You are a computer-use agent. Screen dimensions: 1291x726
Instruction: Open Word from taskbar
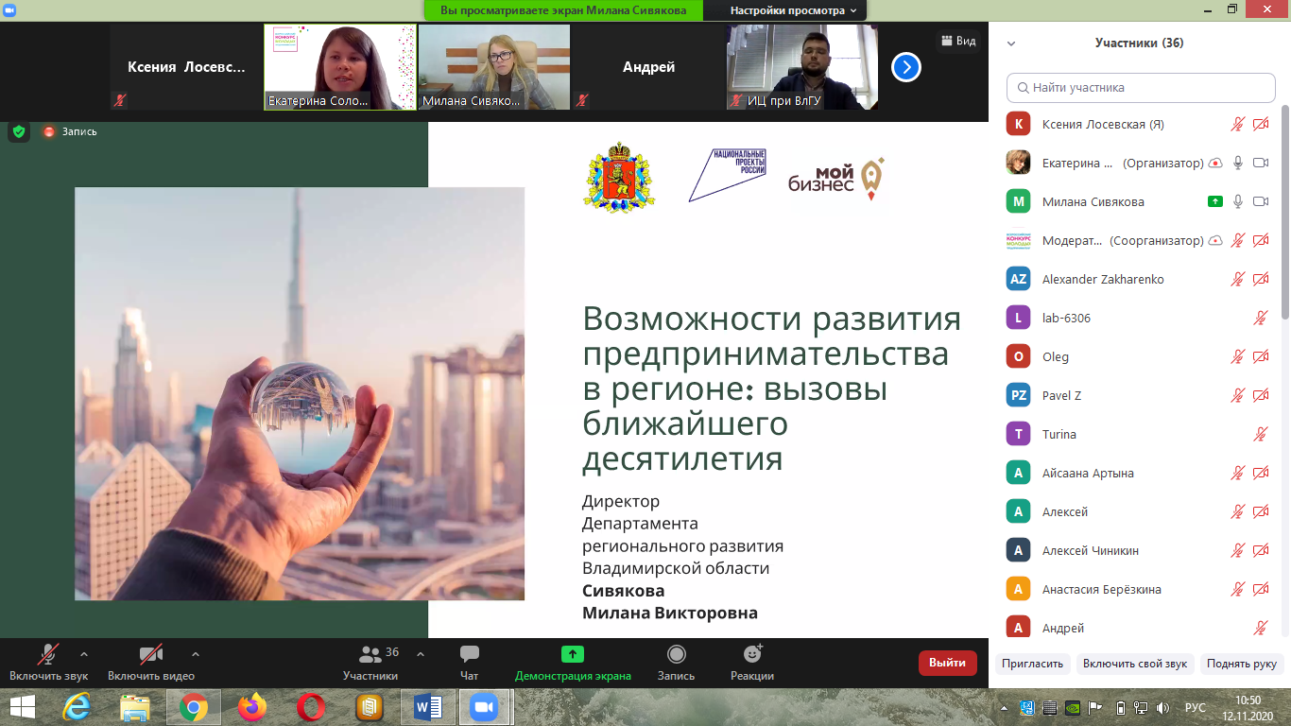pos(427,707)
